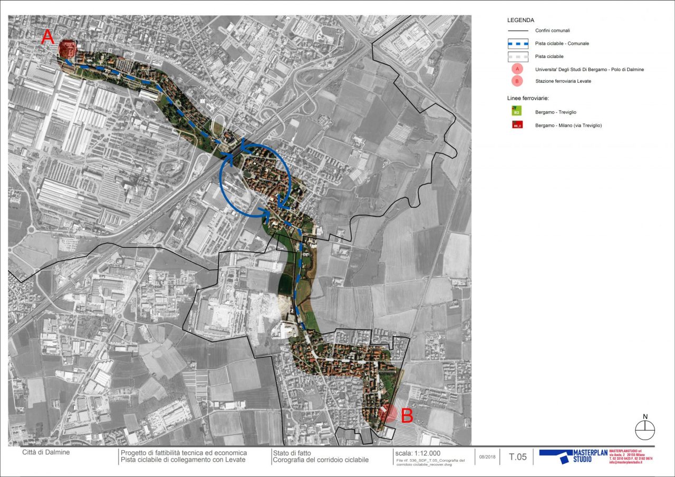Click the red letter A map marker
675x477 pixels.
(48, 37)
